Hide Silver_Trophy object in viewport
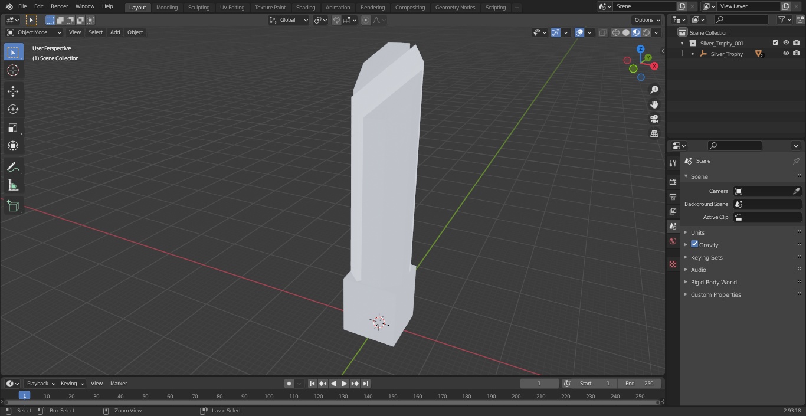The image size is (806, 416). (786, 53)
